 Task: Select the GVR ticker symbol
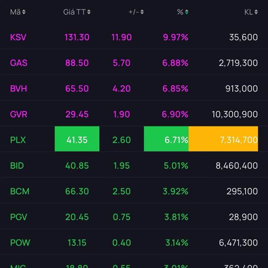pos(18,114)
